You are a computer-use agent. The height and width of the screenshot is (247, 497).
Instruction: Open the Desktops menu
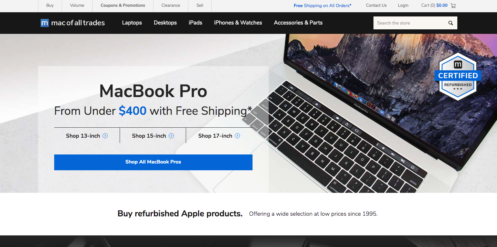(165, 23)
